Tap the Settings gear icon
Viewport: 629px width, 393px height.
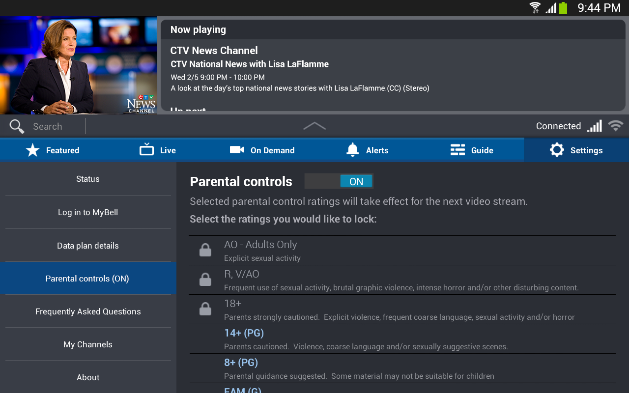[x=557, y=150]
